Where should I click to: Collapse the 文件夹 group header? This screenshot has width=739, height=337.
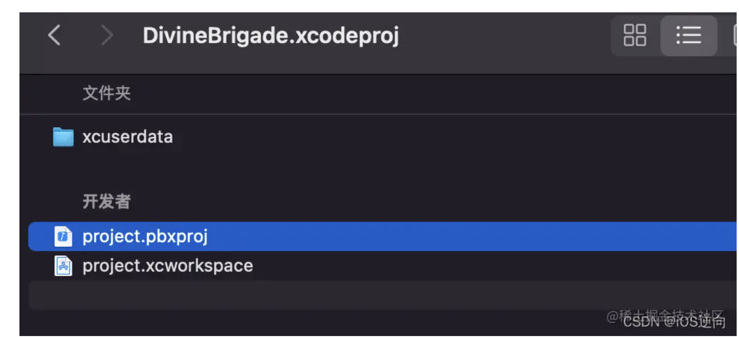[x=107, y=94]
